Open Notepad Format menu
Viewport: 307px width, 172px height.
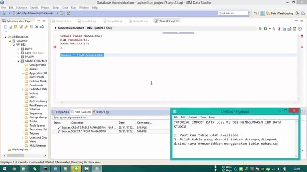click(193, 117)
